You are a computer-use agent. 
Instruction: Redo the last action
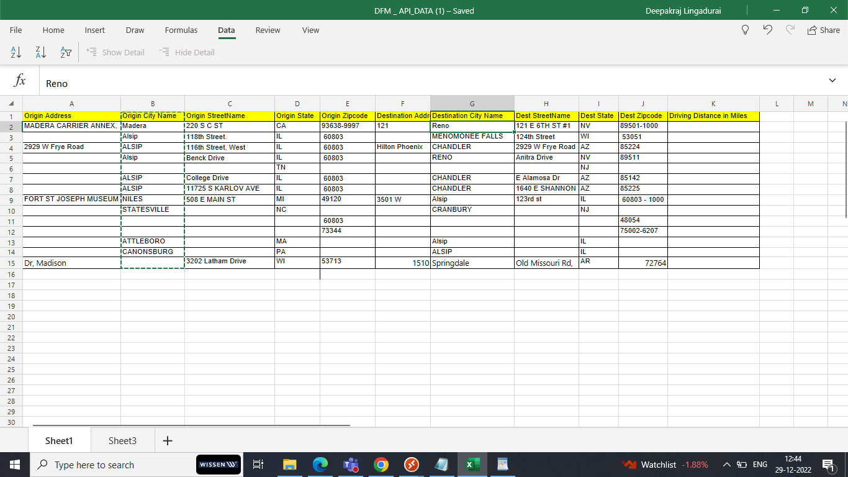(x=790, y=30)
